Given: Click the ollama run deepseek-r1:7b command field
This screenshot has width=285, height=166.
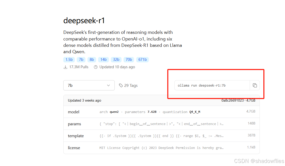Looking at the screenshot, I should 212,85.
